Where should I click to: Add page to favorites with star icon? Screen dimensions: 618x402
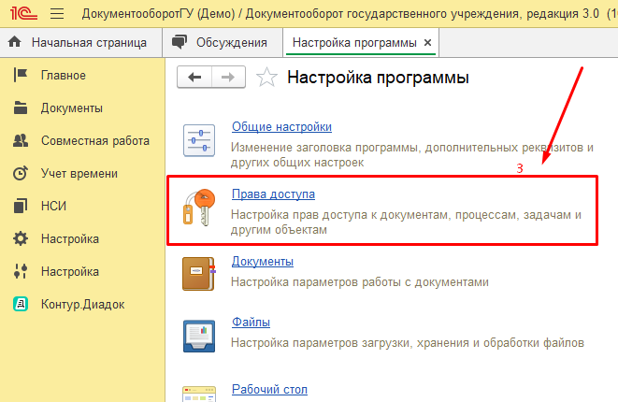pyautogui.click(x=266, y=78)
